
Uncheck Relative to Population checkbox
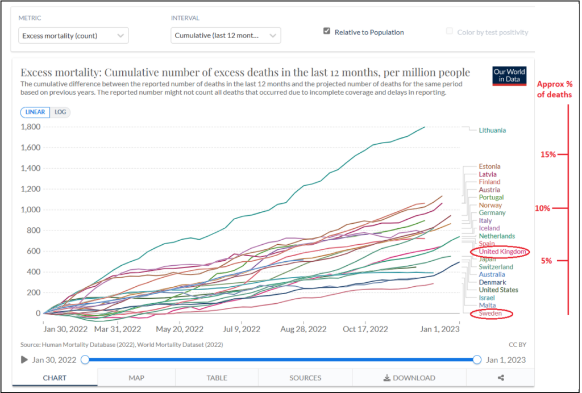point(327,32)
